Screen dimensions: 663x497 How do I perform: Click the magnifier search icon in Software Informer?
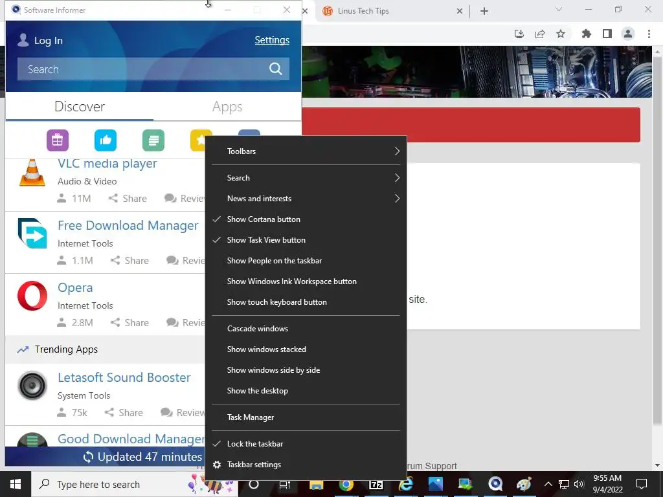pyautogui.click(x=276, y=69)
